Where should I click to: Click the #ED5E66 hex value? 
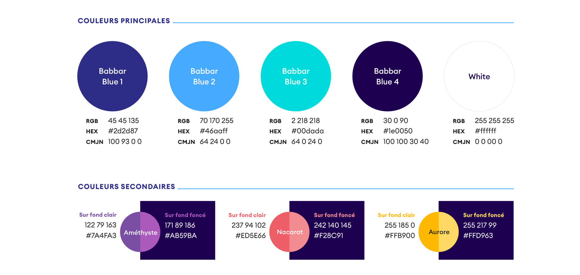(251, 236)
